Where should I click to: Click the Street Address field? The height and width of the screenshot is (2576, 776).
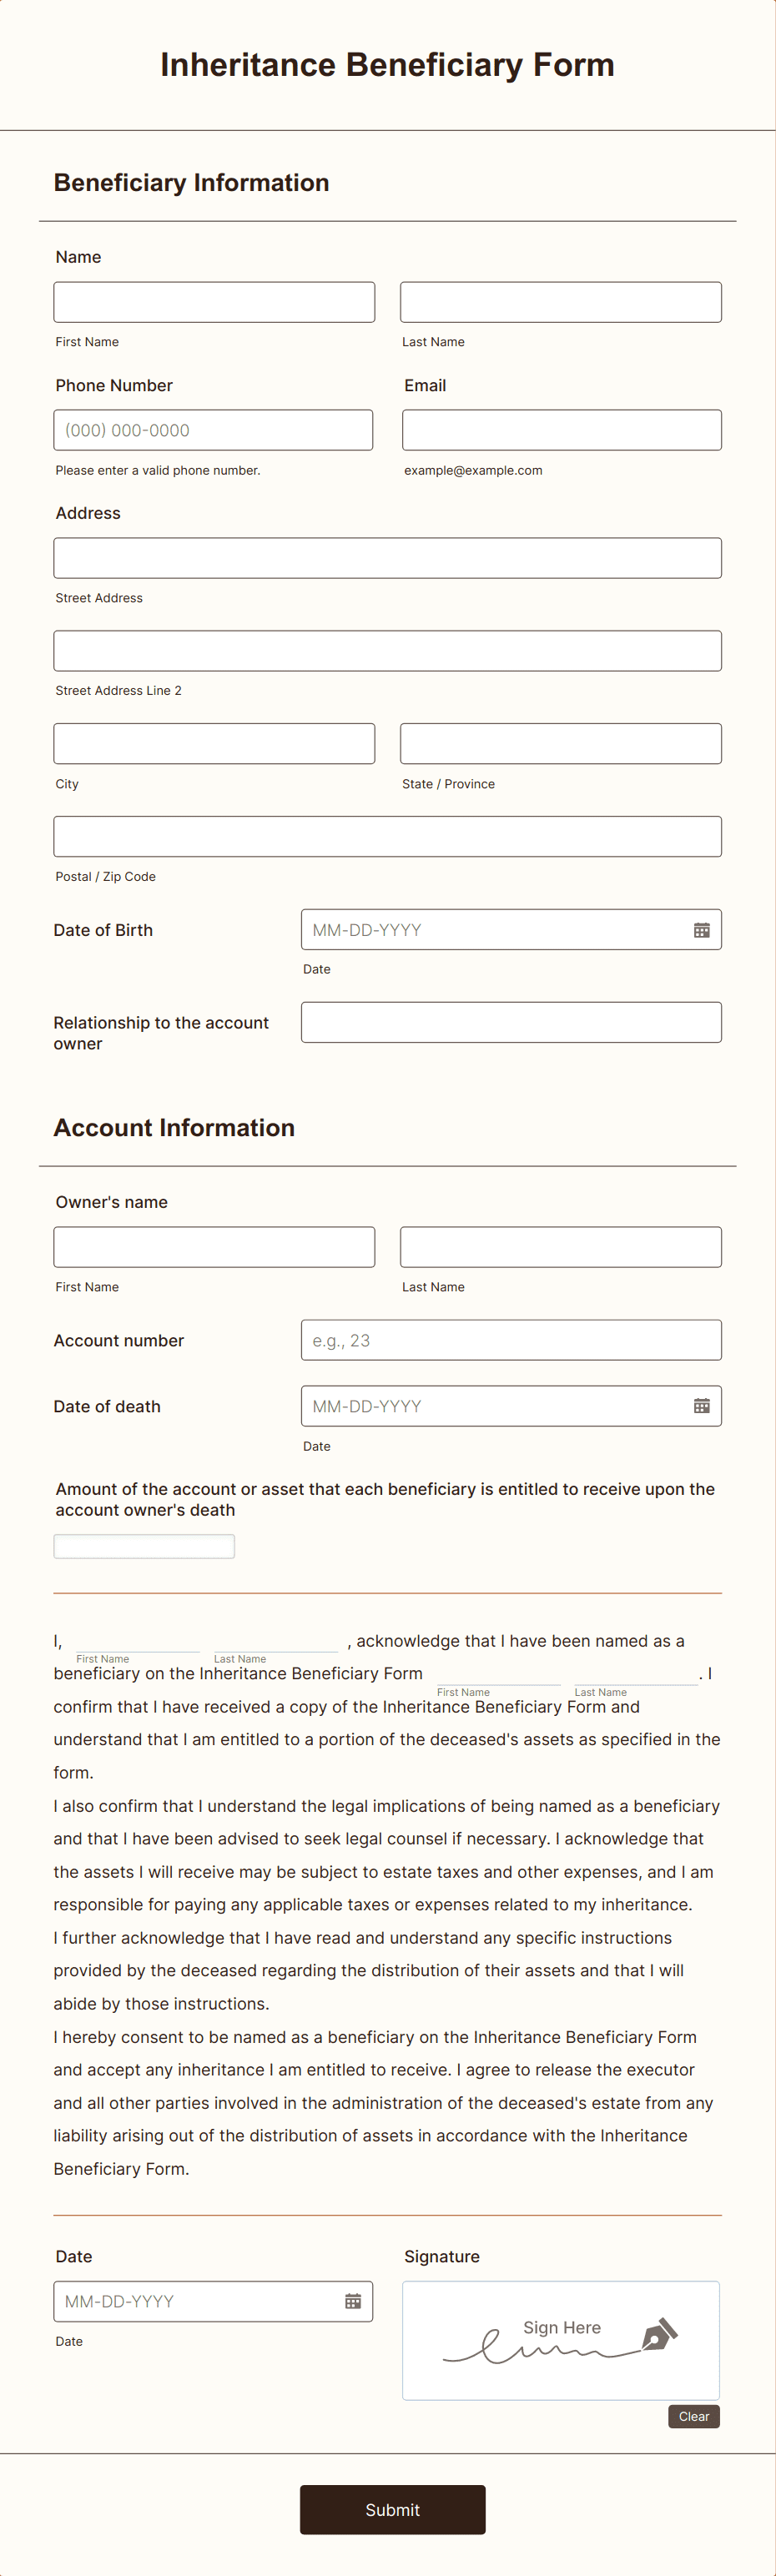(x=387, y=557)
